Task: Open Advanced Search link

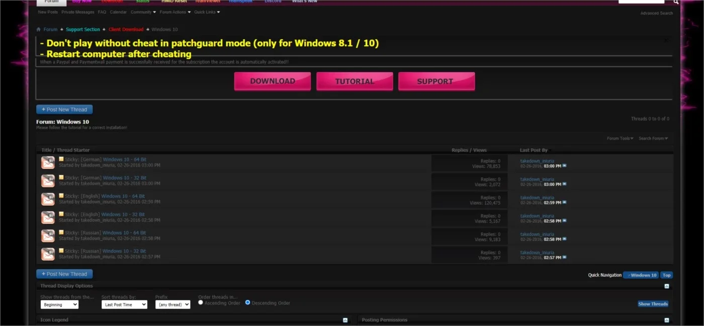Action: click(656, 13)
